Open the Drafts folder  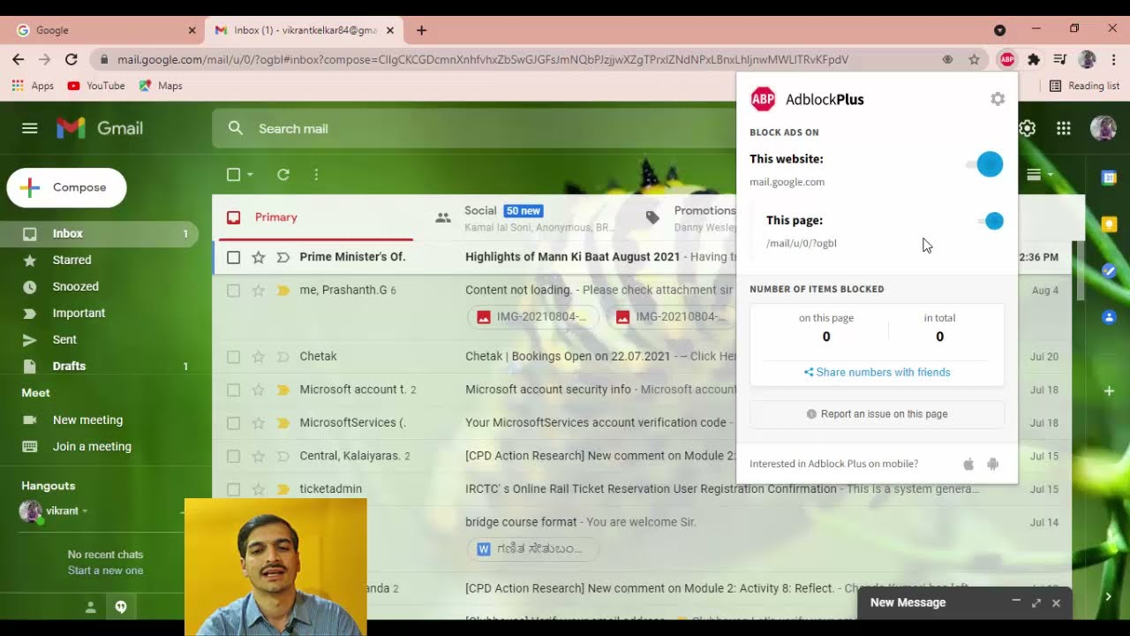tap(69, 366)
